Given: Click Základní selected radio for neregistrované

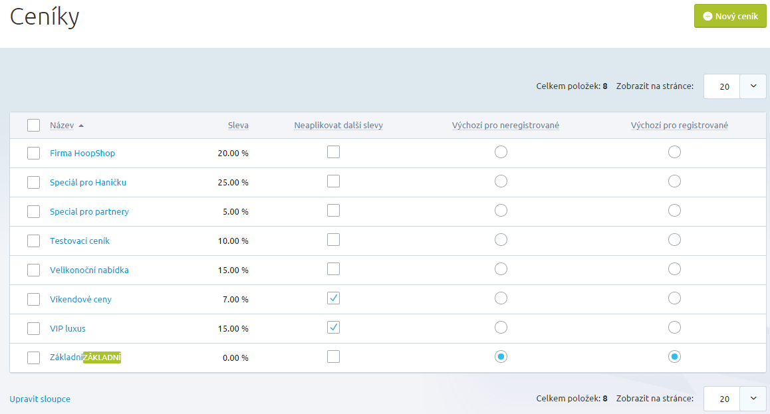Looking at the screenshot, I should point(501,357).
